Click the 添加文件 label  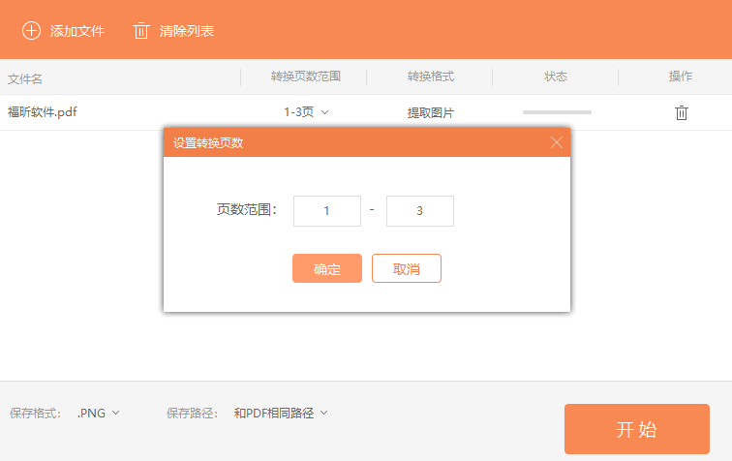tap(77, 31)
